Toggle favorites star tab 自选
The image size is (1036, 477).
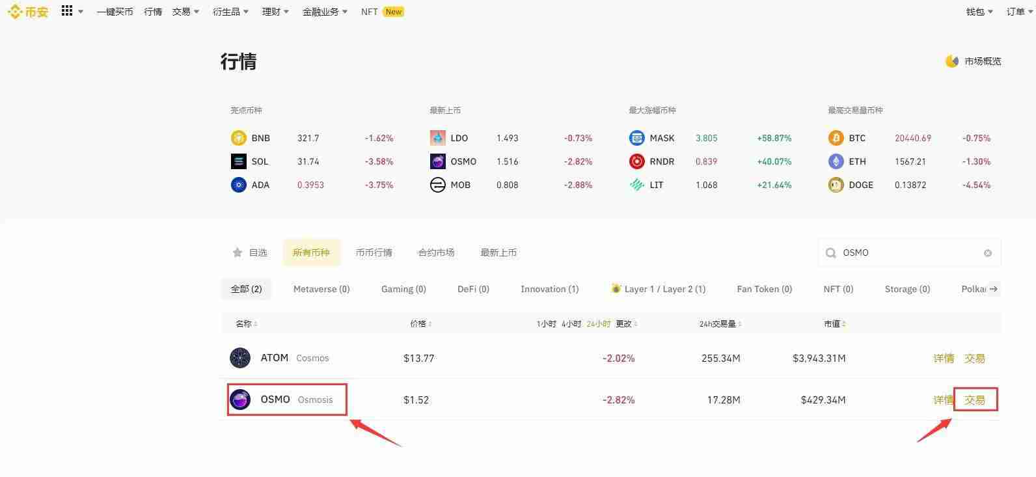tap(250, 252)
